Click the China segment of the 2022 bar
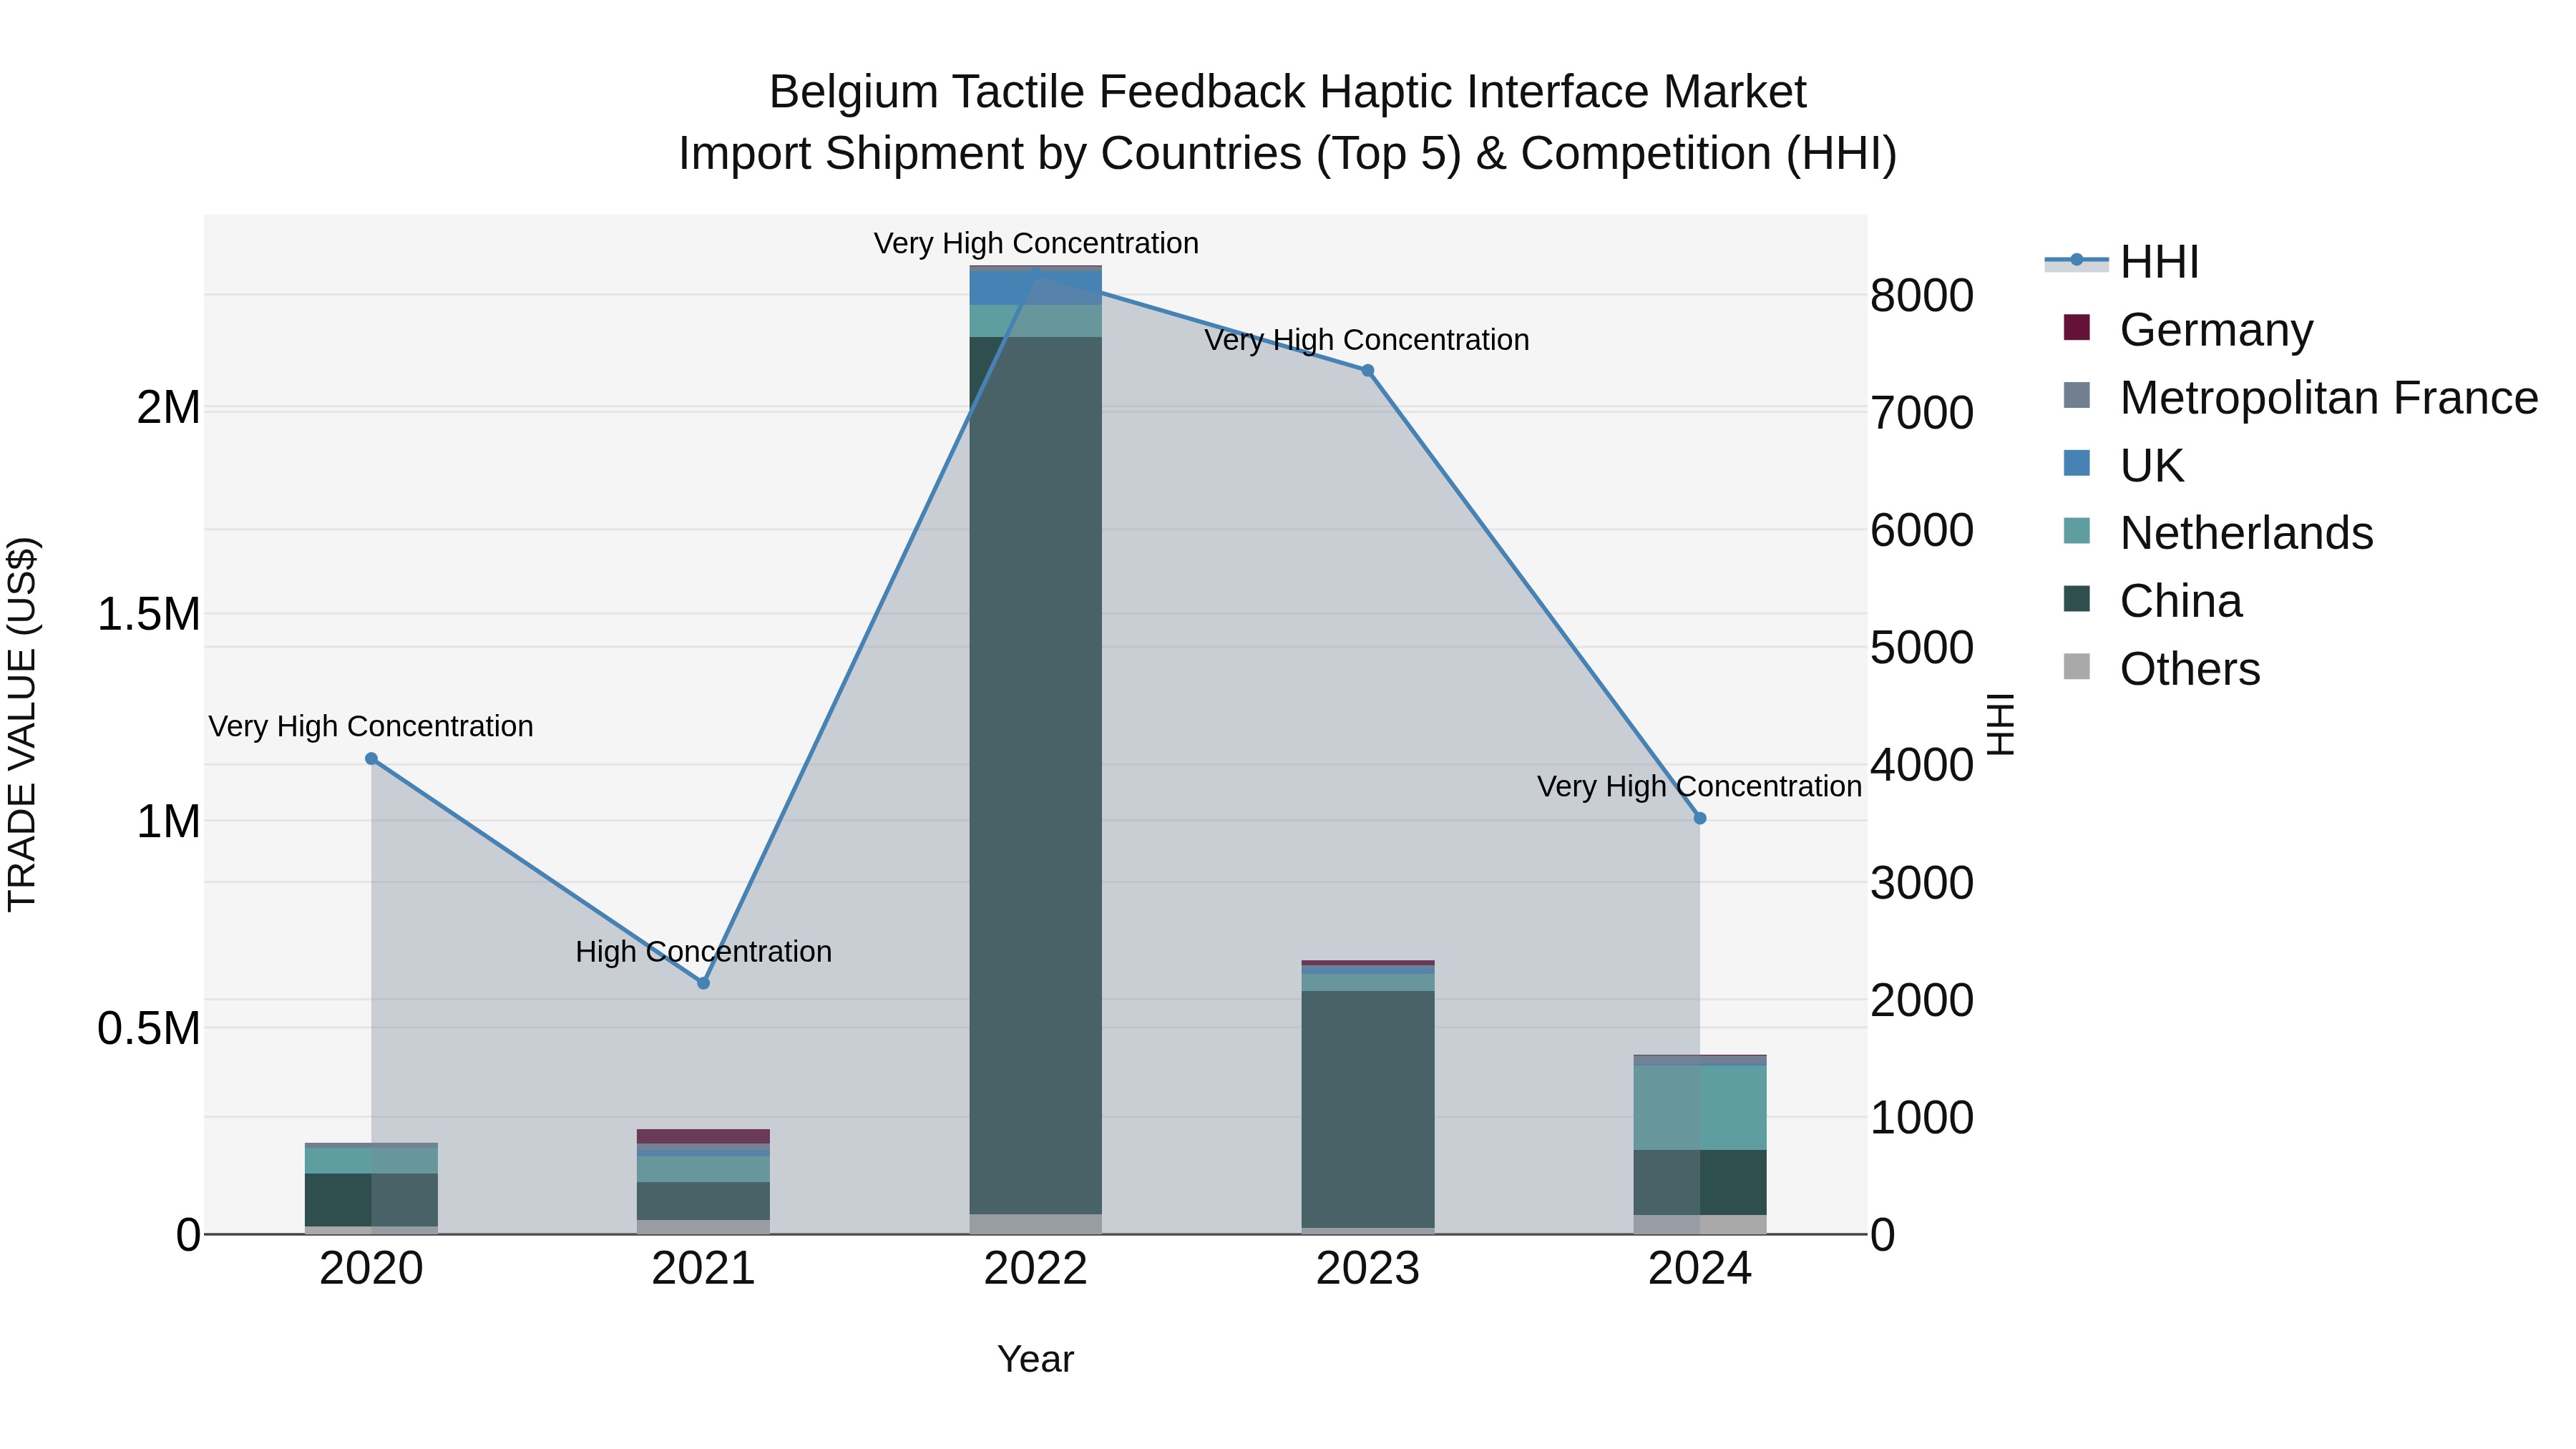Image resolution: width=2576 pixels, height=1449 pixels. pos(1036,775)
